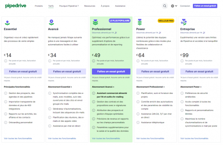Click info icon for Gestion des contrats

pos(94,102)
